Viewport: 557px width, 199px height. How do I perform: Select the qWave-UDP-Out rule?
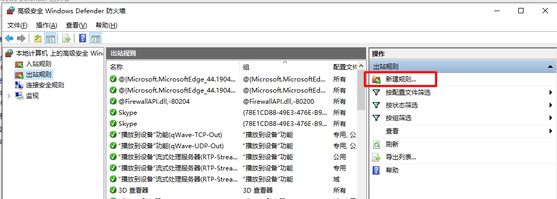point(171,146)
